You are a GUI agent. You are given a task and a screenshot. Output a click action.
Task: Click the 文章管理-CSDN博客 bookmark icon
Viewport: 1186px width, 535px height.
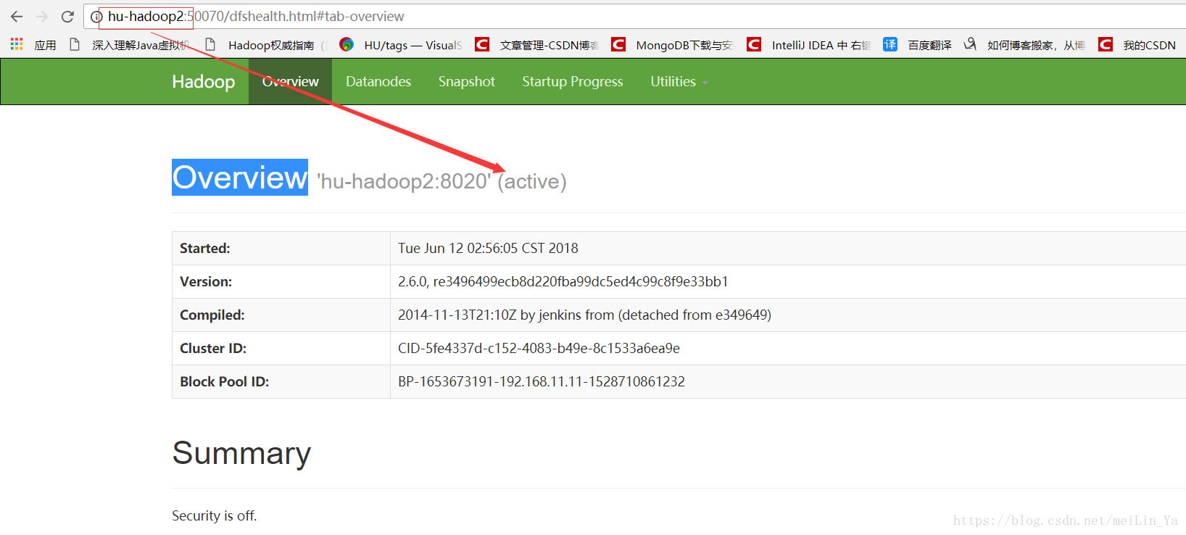point(482,44)
